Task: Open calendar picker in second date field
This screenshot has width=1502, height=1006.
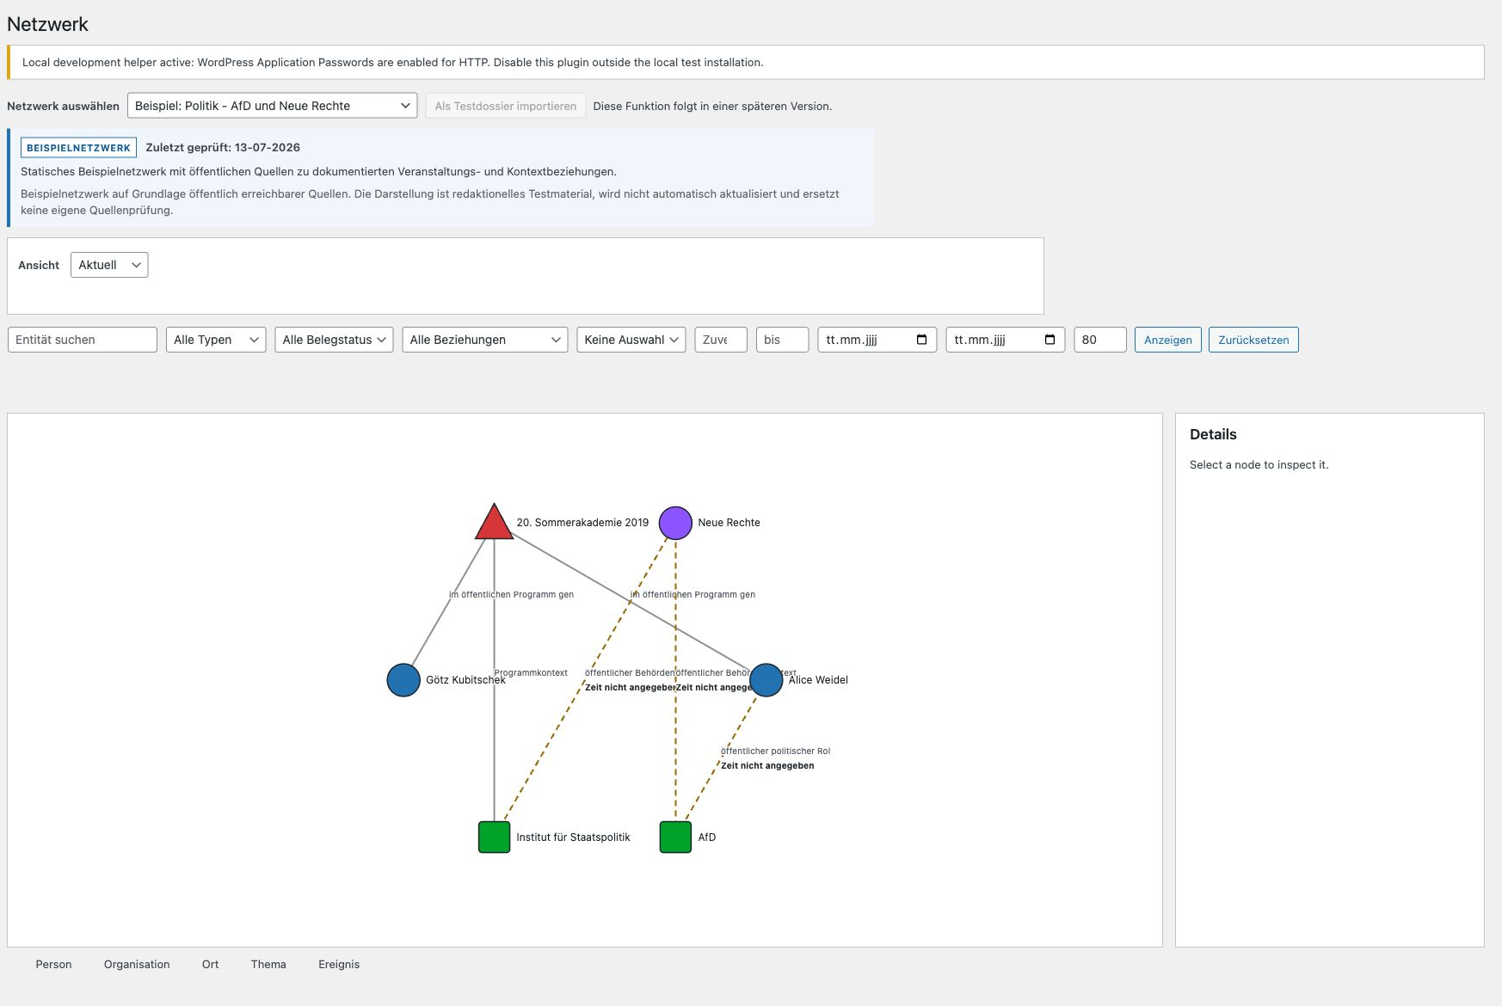Action: [x=1050, y=340]
